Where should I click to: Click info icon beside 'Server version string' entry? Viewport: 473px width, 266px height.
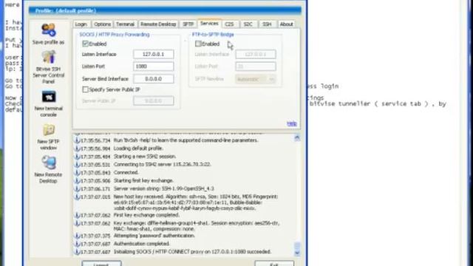tap(77, 189)
